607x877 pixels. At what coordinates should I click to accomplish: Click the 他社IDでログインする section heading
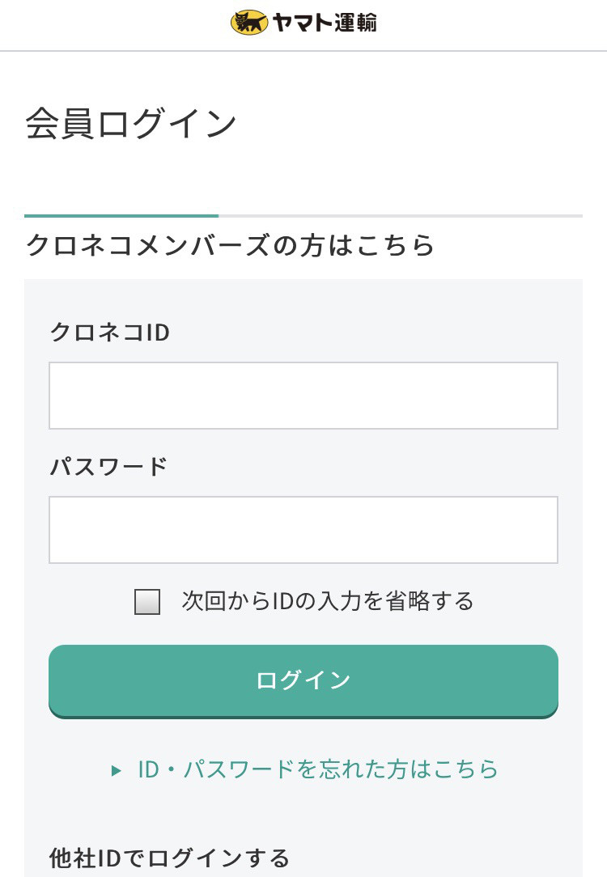click(169, 858)
